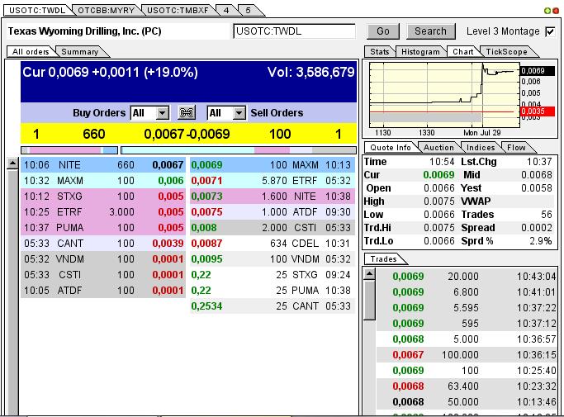Switch to the TickScope tab

(506, 52)
